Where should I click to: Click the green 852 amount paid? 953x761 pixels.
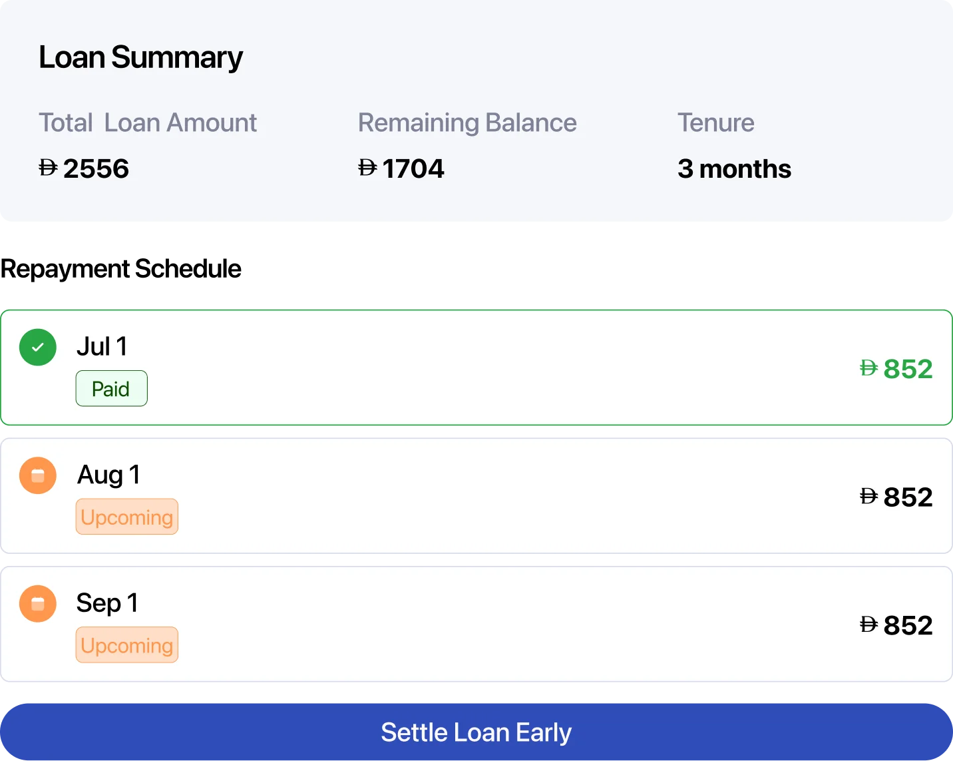[908, 369]
